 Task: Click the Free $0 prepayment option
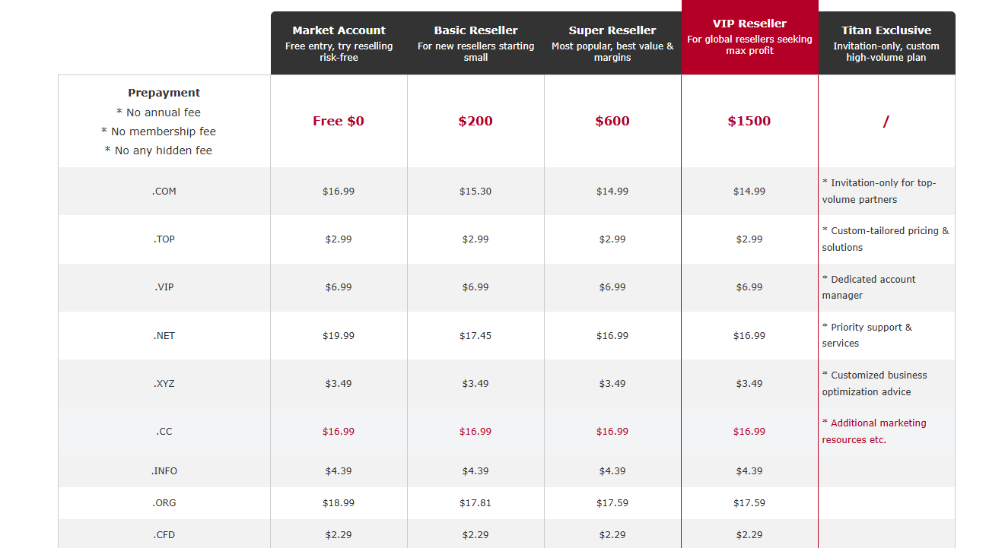[339, 121]
